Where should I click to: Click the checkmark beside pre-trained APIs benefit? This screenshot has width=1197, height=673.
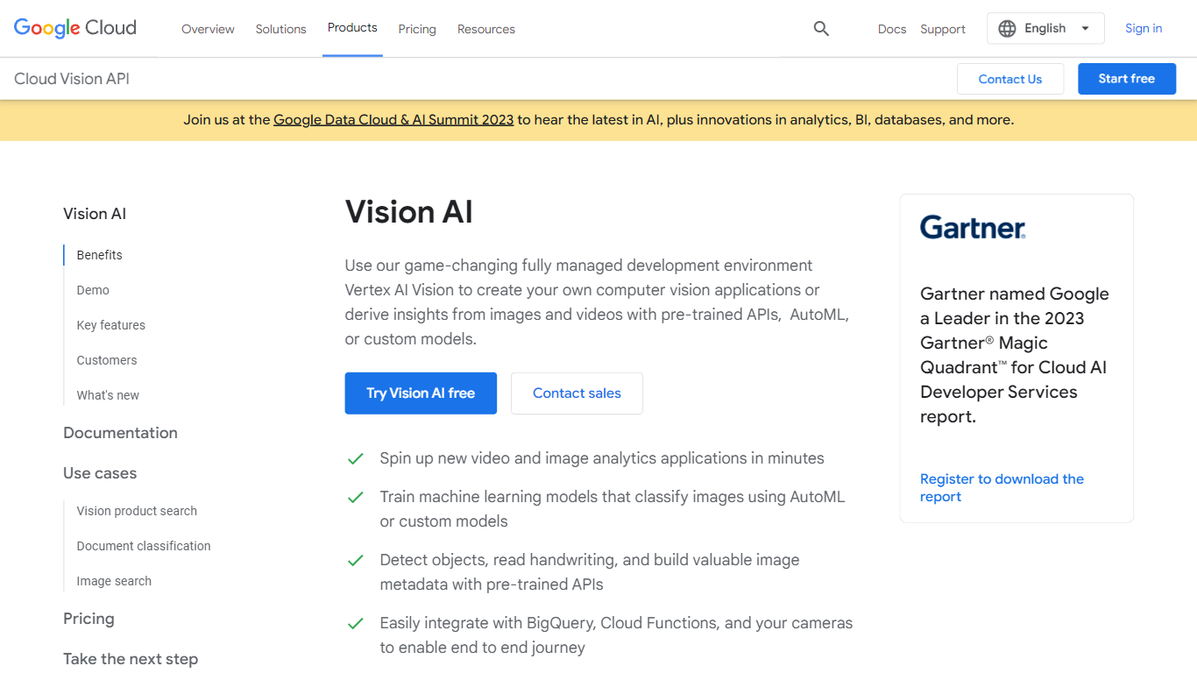click(356, 560)
